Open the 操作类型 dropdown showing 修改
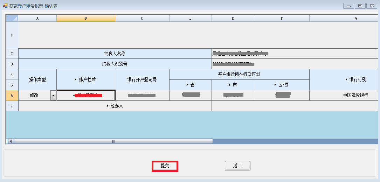380x182 pixels. tap(53, 95)
